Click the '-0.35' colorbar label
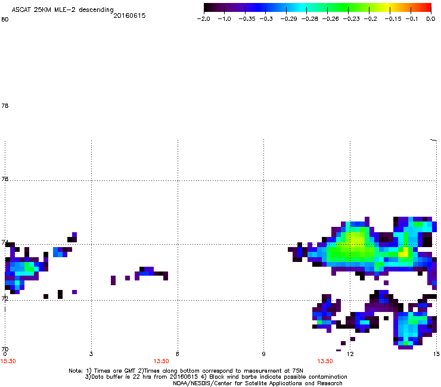Screen dimensions: 441x387 (247, 19)
